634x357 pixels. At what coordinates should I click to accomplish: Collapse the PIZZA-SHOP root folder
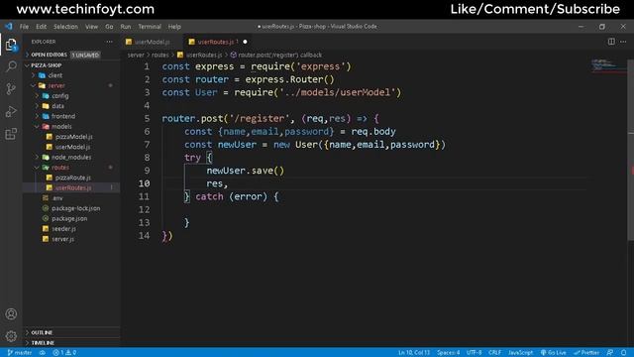pos(71,65)
